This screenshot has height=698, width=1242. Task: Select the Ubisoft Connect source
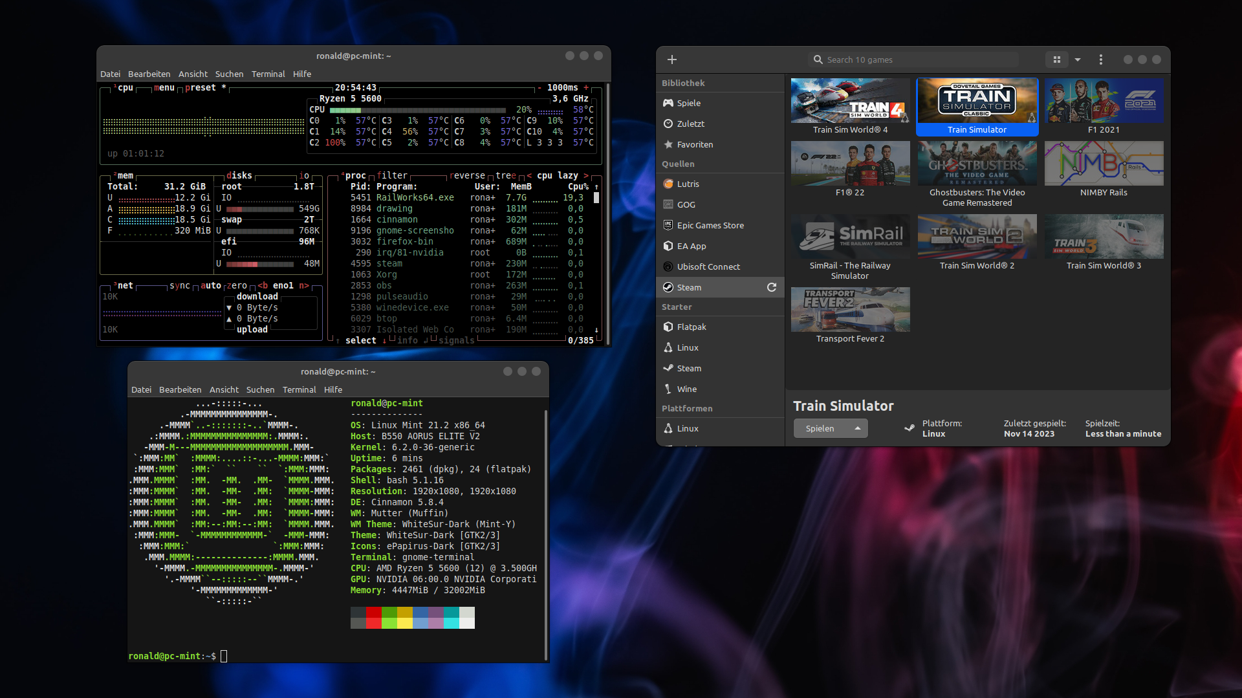pyautogui.click(x=721, y=267)
